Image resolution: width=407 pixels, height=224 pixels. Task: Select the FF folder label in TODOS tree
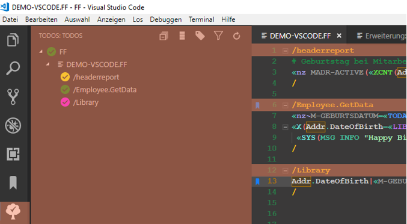[63, 52]
